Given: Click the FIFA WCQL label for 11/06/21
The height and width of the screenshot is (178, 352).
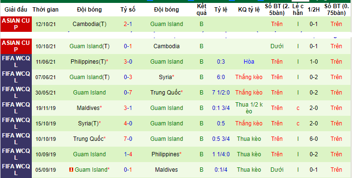Looking at the screenshot, I should [x=16, y=62].
